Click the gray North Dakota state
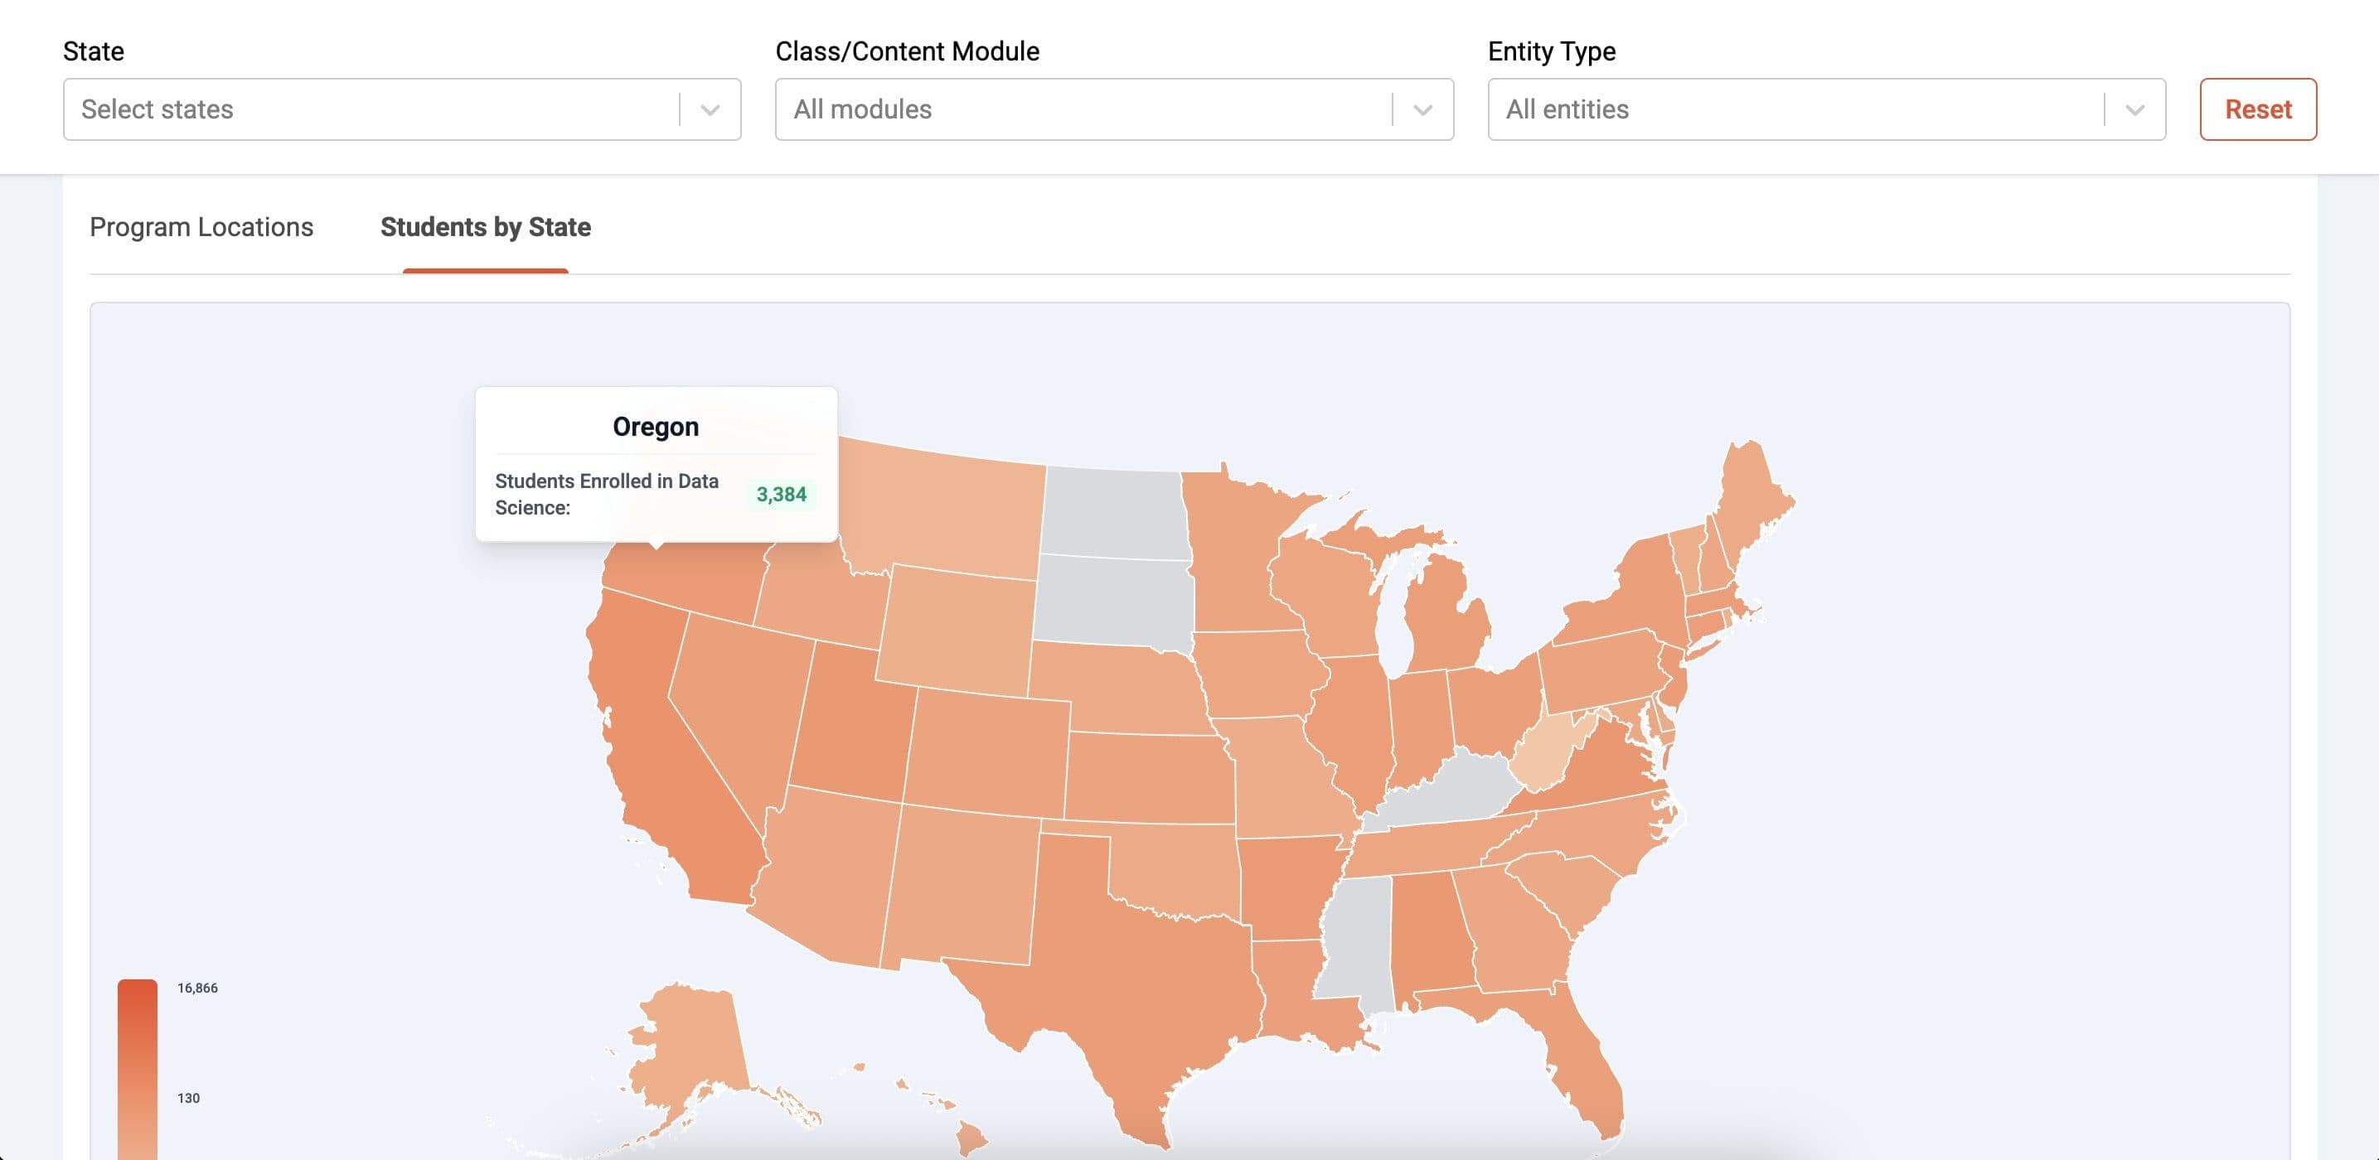 [1113, 510]
